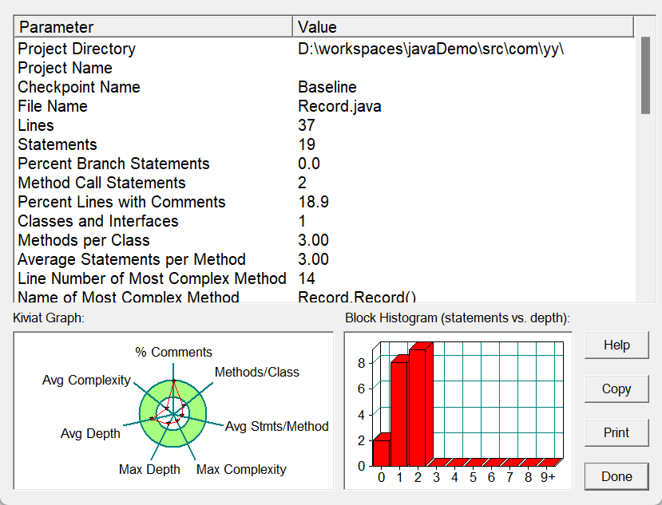Select Line Number of Most Complex Method
This screenshot has width=662, height=505.
pyautogui.click(x=325, y=278)
